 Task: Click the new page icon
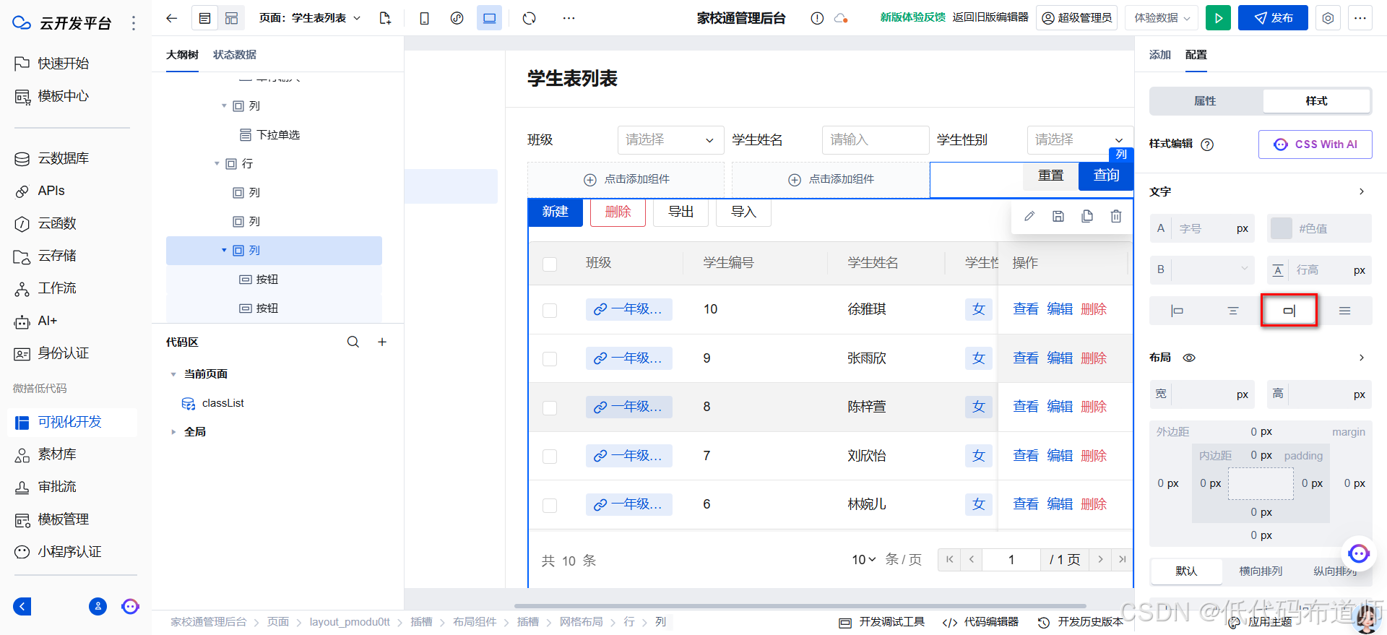tap(385, 18)
